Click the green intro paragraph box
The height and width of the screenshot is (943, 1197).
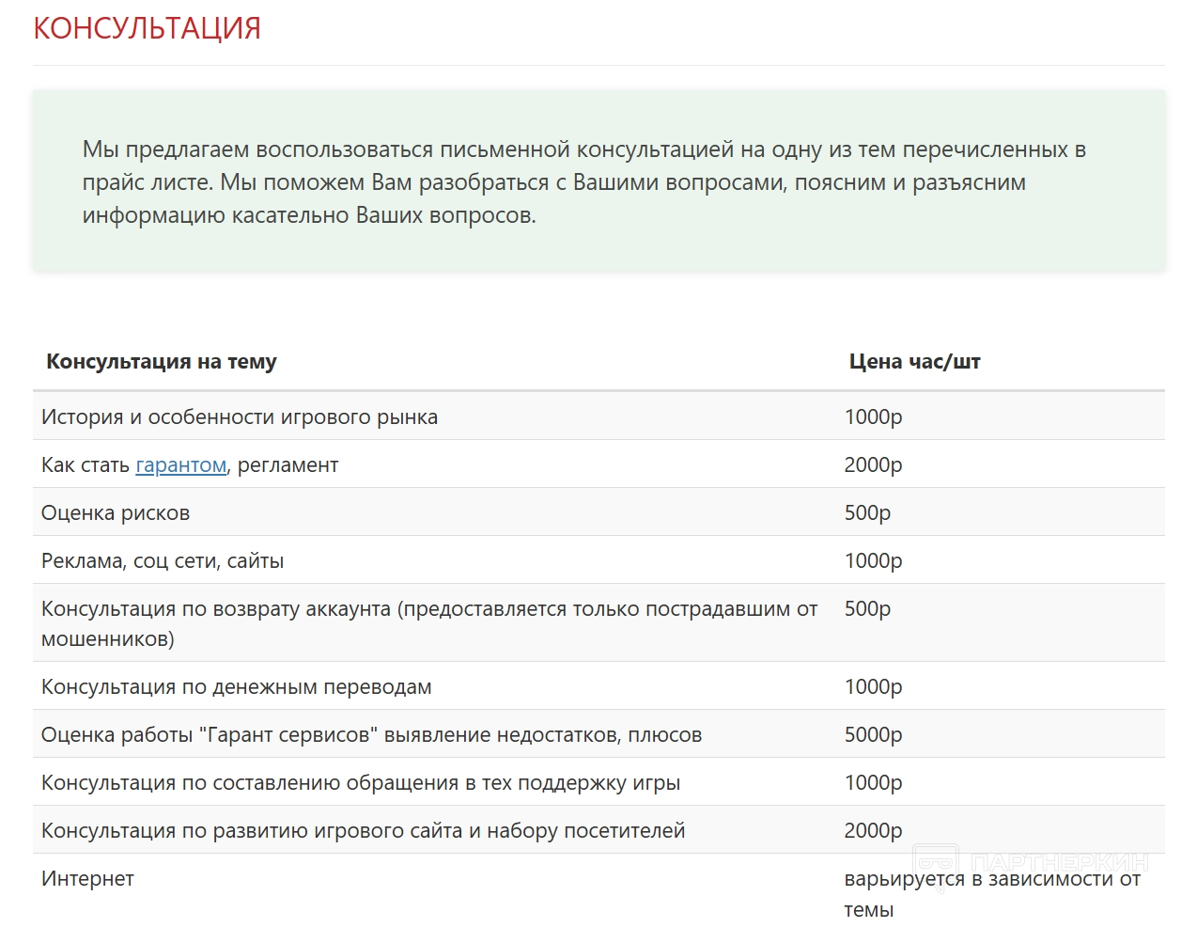pos(598,181)
